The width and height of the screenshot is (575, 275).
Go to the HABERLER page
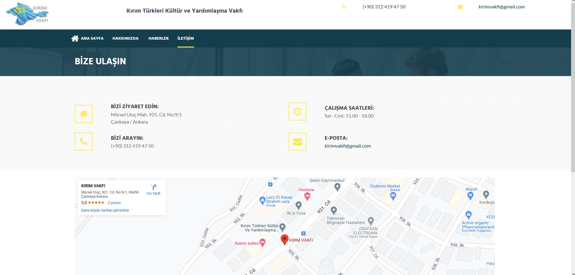pos(159,38)
